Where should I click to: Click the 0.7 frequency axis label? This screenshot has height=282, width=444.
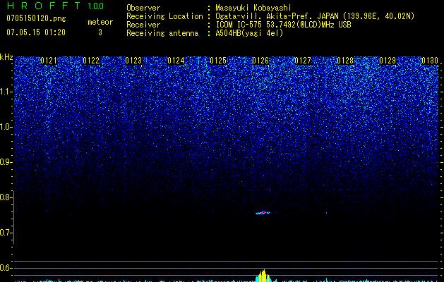point(6,233)
